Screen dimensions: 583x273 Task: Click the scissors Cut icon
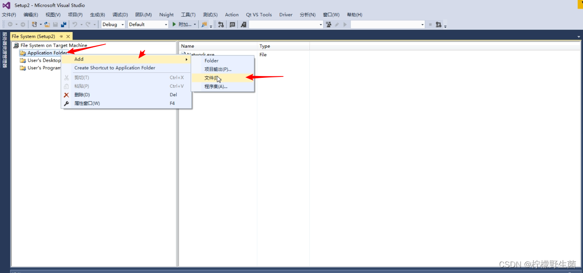[67, 78]
